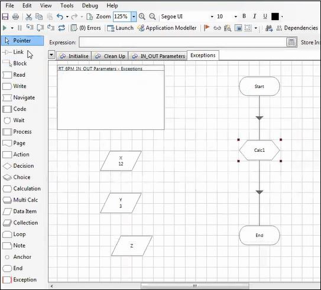The width and height of the screenshot is (321, 290).
Task: Click the red breakpoint flag icon
Action: tap(206, 28)
